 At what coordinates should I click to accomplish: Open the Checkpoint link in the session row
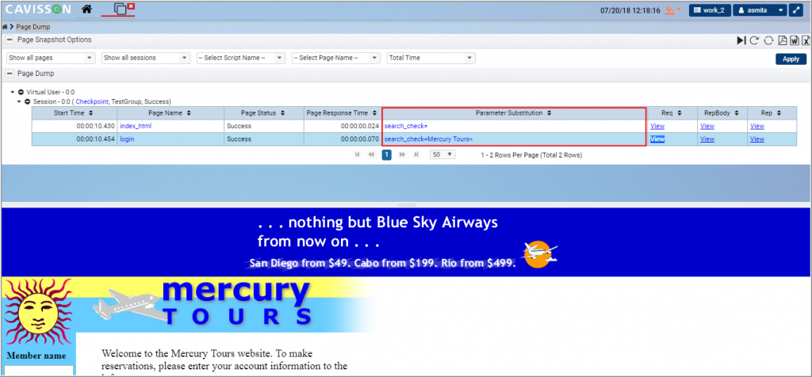(92, 101)
